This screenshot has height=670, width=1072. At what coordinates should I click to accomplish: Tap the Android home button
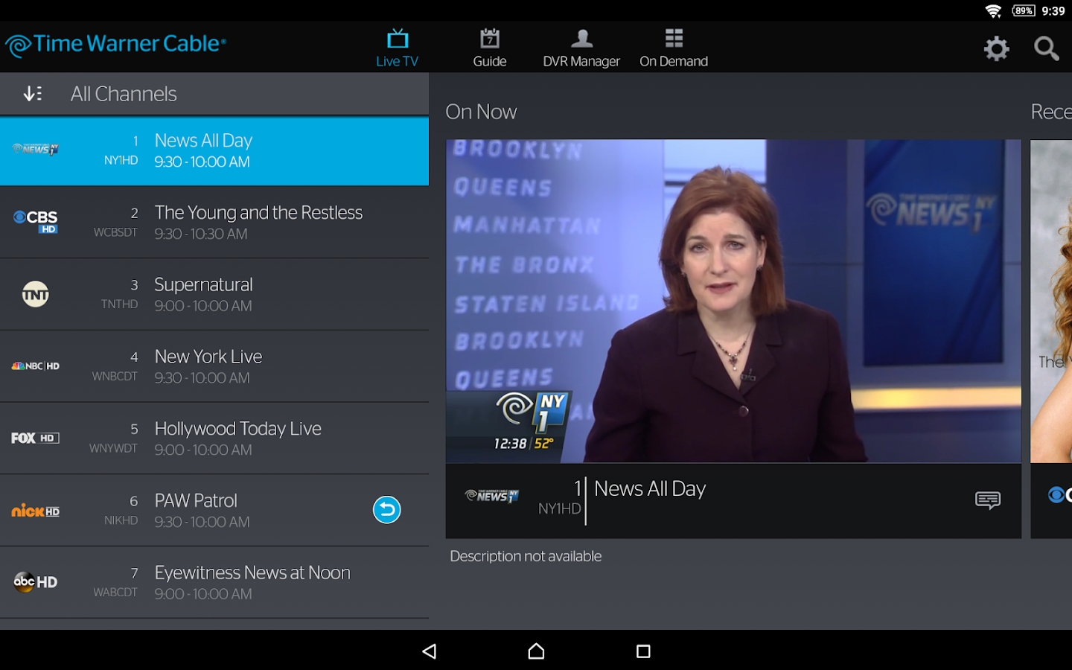[x=536, y=651]
